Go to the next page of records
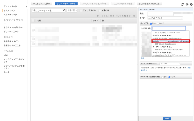Screen dimensions: 194x121 click(130, 16)
